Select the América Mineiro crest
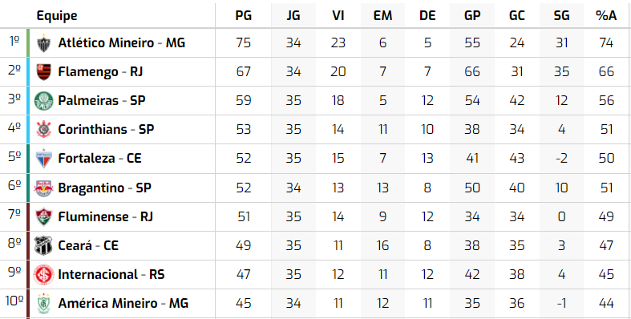 pos(43,304)
